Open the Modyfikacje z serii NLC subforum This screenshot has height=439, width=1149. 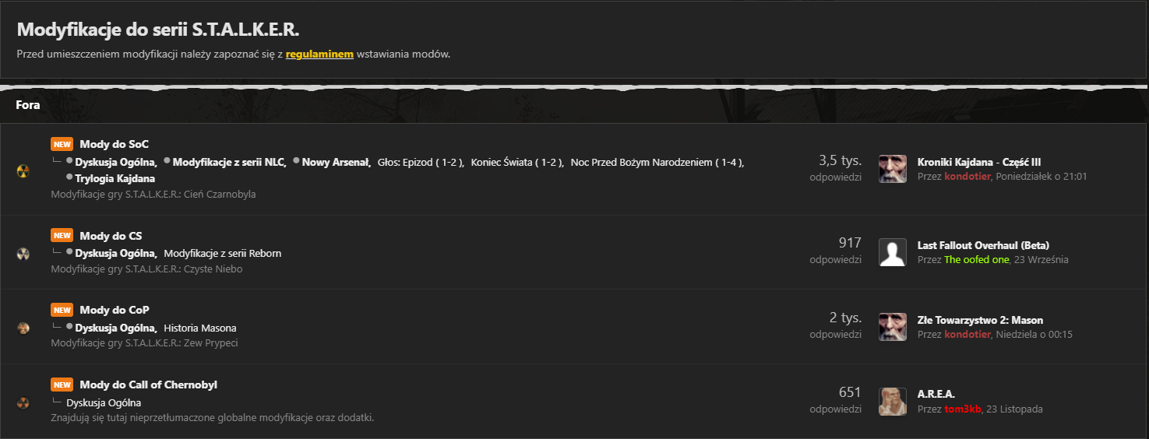pyautogui.click(x=229, y=162)
